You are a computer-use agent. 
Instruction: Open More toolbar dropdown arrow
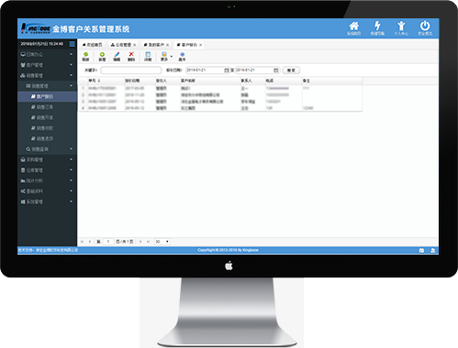(x=172, y=56)
